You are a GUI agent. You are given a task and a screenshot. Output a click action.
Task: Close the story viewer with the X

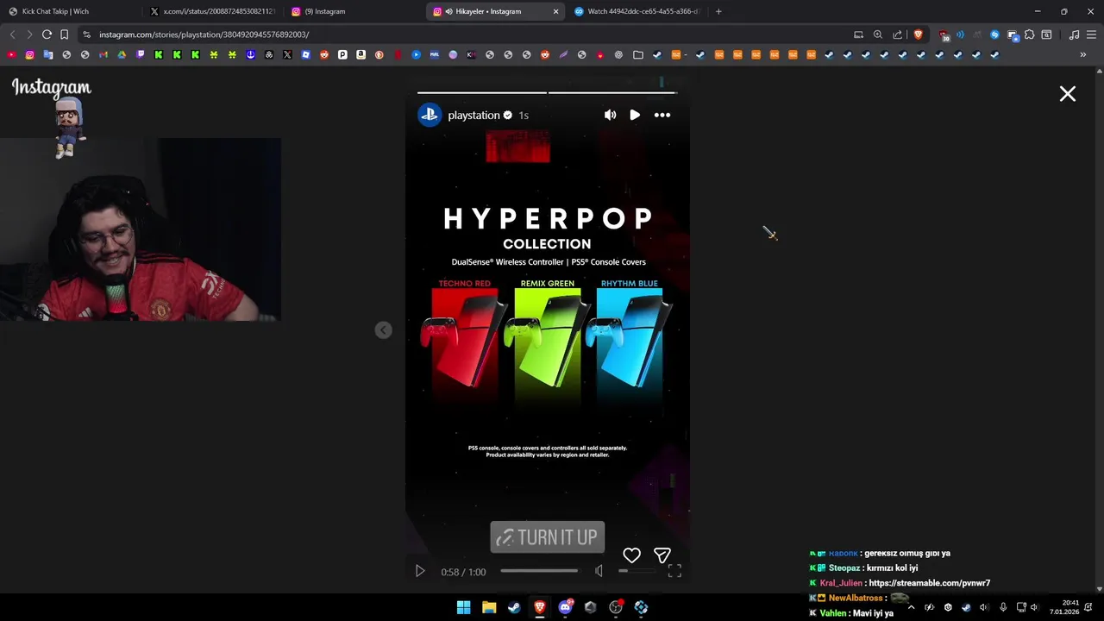[x=1067, y=94]
